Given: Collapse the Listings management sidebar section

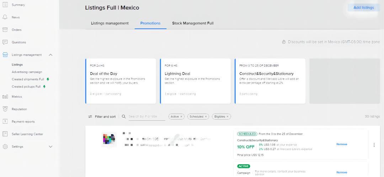Looking at the screenshot, I should [x=50, y=55].
